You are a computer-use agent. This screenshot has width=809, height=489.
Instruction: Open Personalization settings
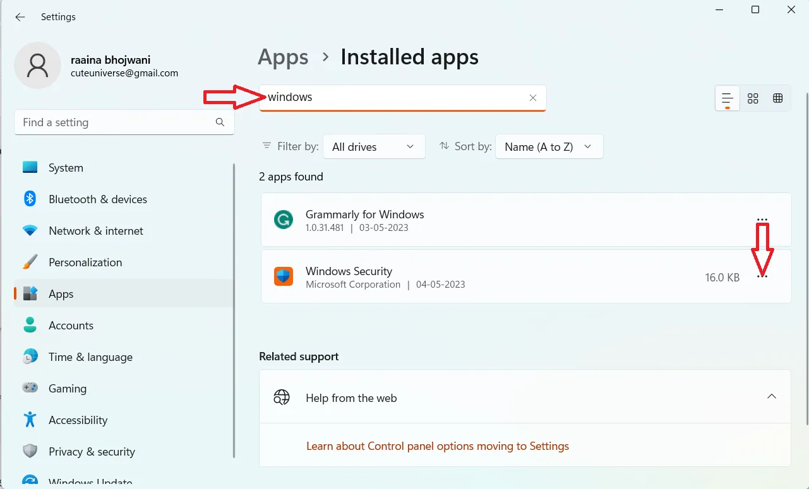tap(124, 262)
